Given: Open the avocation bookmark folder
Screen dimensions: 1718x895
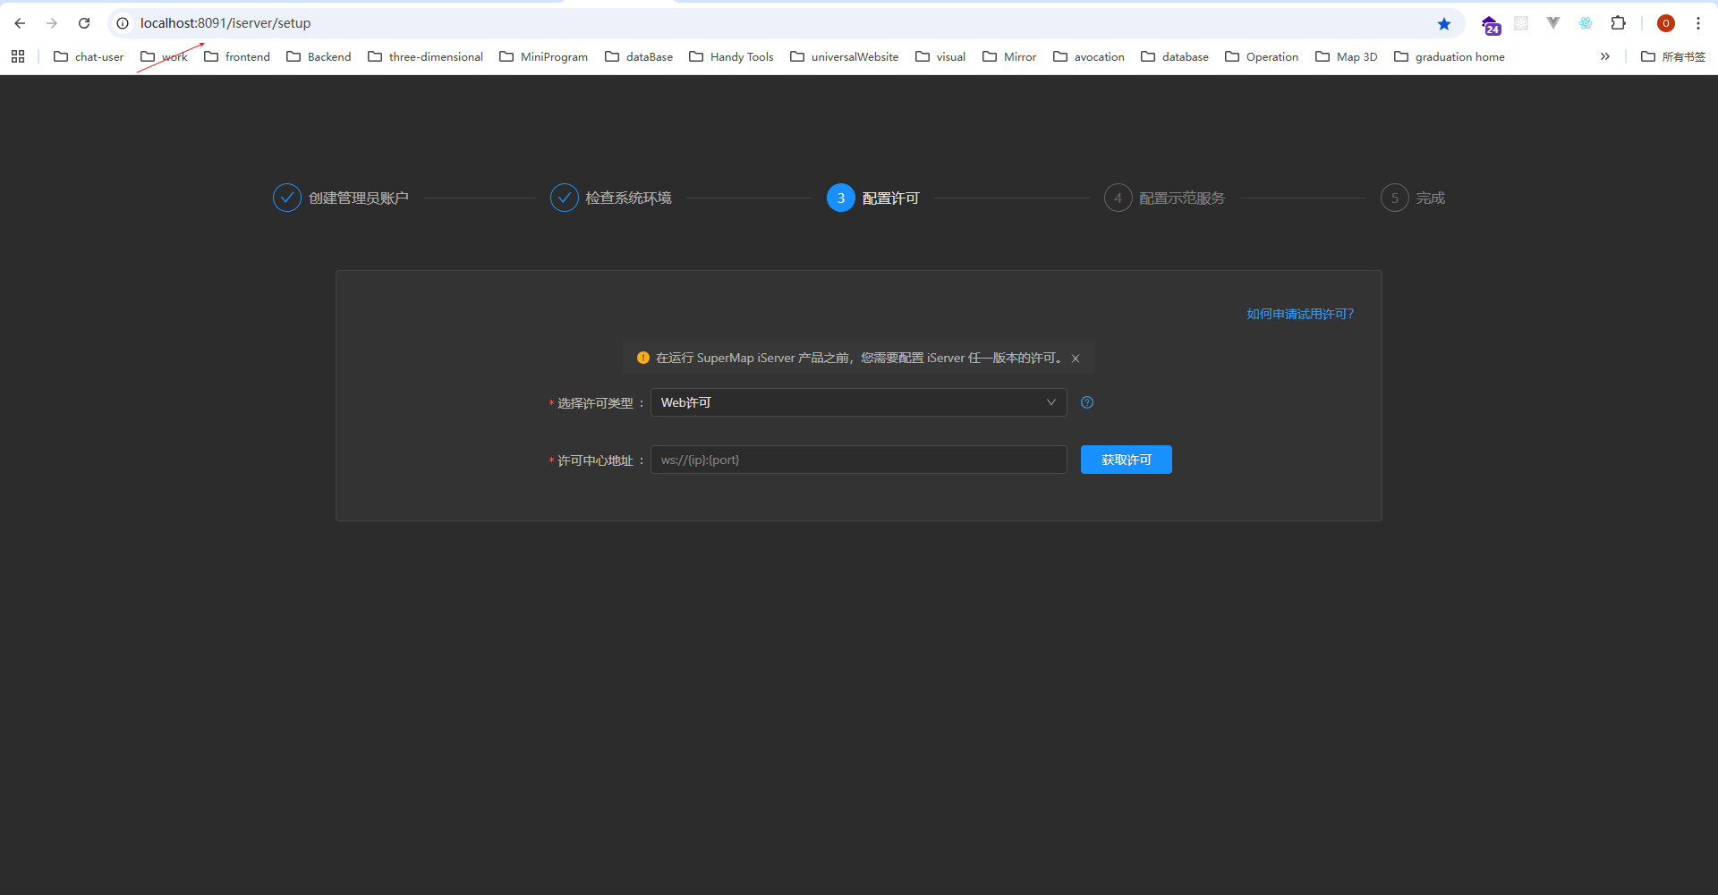Looking at the screenshot, I should click(x=1089, y=56).
